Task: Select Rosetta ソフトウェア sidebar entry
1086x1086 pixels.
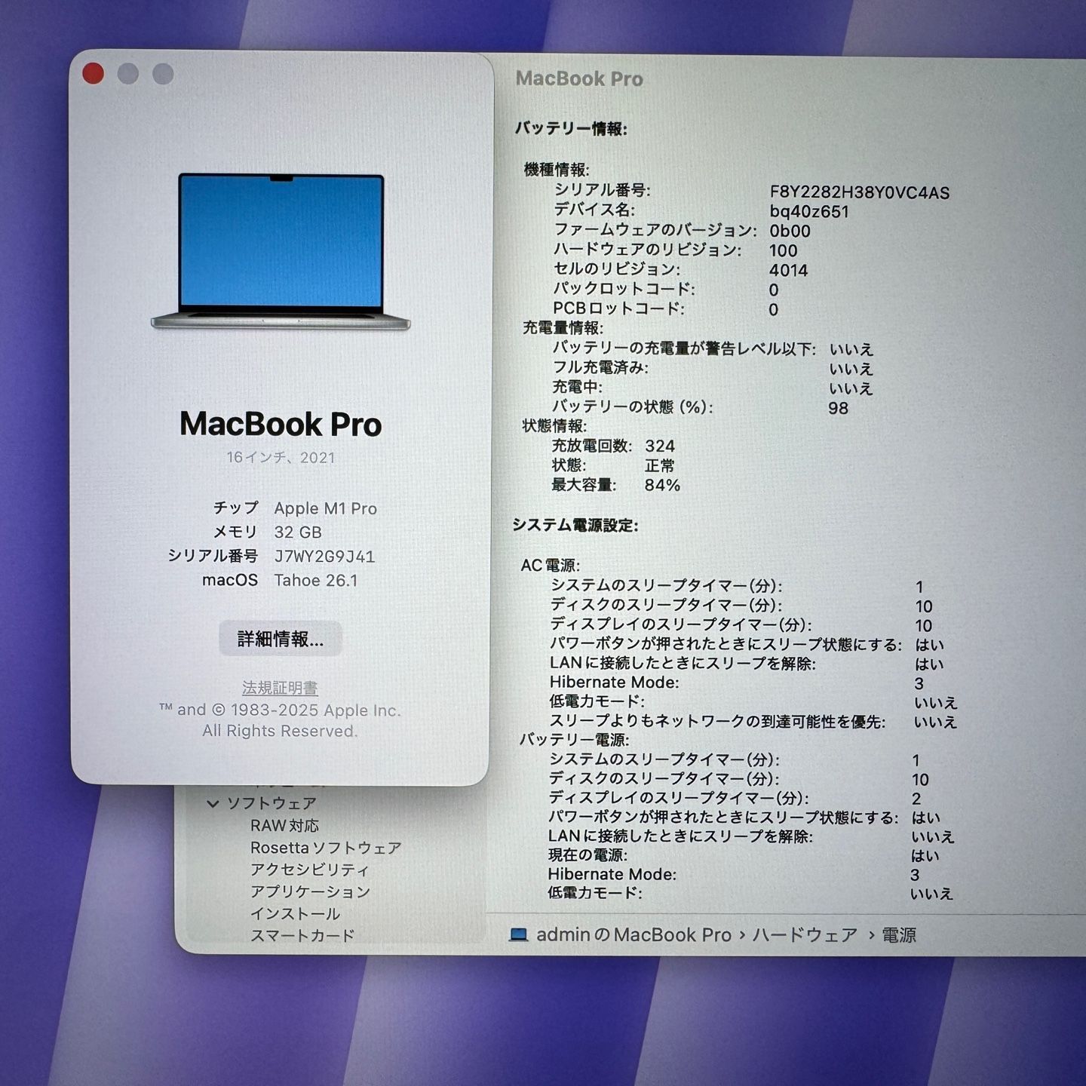Action: [x=326, y=847]
